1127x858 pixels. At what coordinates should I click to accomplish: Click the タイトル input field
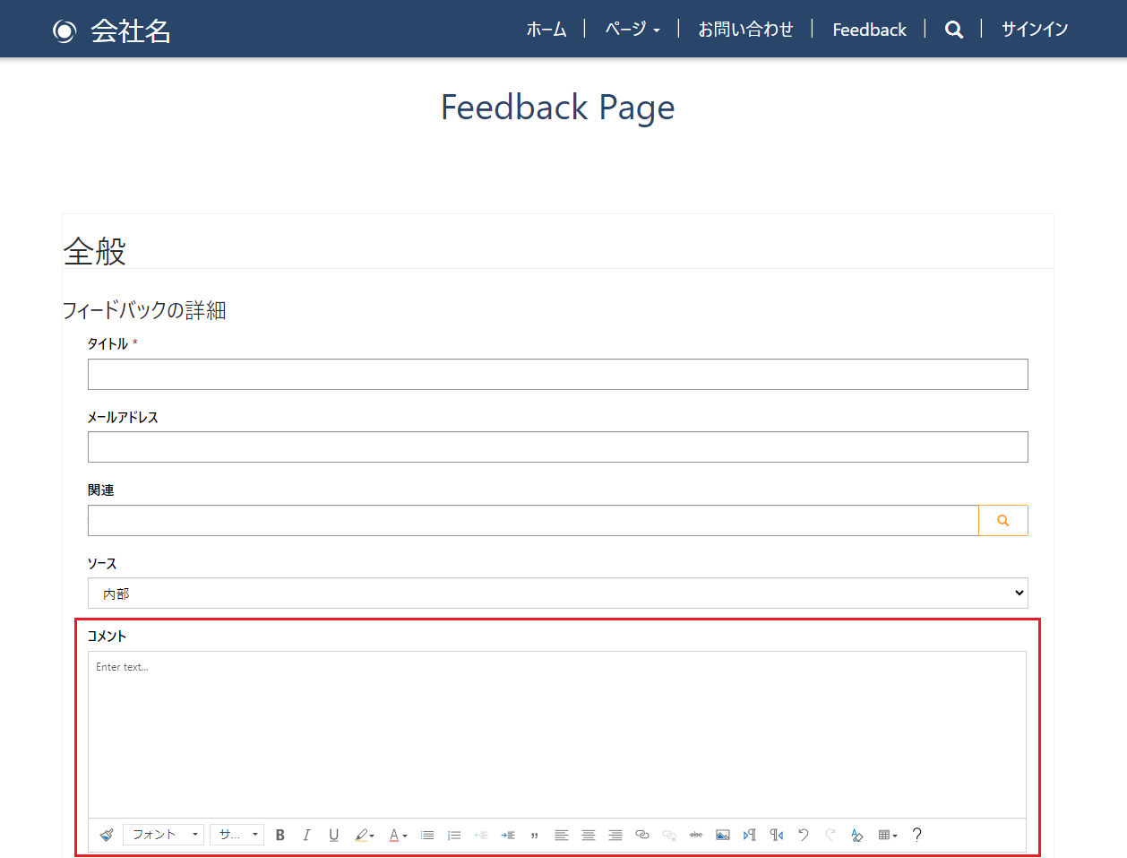pyautogui.click(x=557, y=375)
